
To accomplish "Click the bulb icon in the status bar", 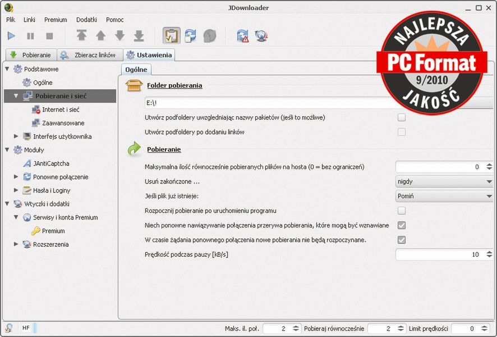I will pyautogui.click(x=8, y=328).
